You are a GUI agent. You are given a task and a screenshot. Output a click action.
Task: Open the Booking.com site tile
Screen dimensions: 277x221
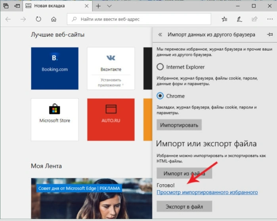tap(55, 68)
